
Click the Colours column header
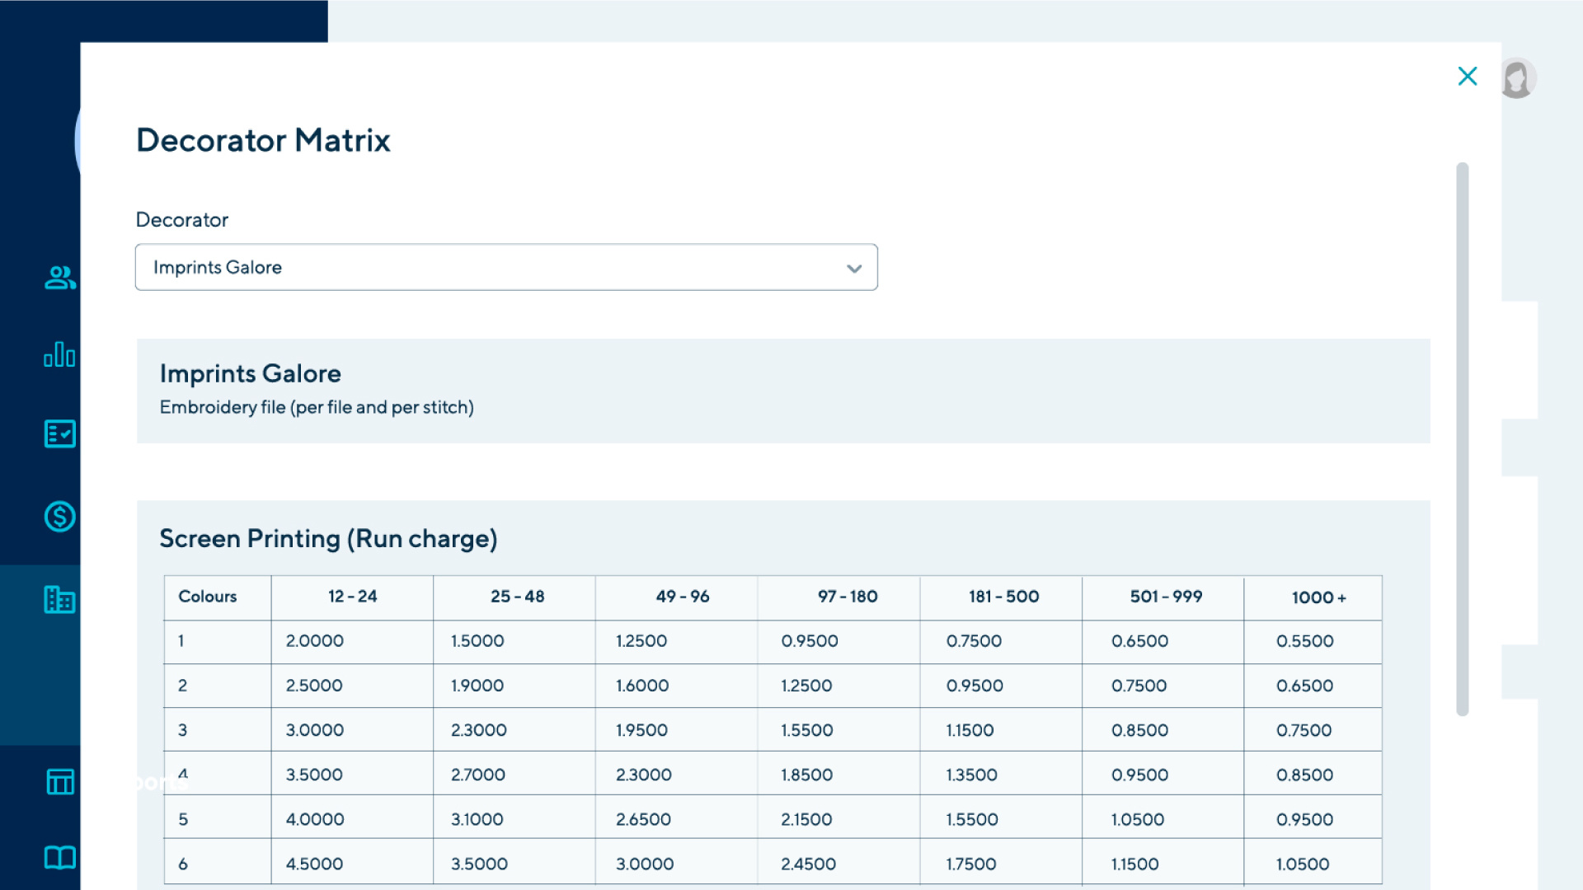click(207, 597)
